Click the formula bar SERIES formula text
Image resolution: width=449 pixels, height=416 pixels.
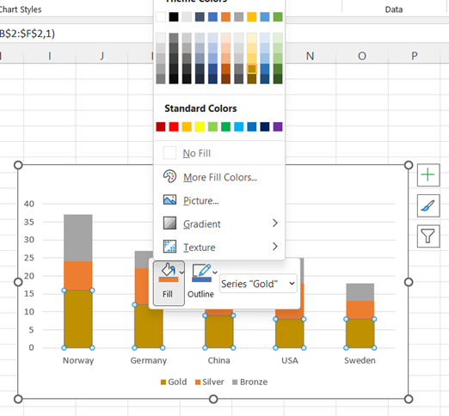[28, 34]
